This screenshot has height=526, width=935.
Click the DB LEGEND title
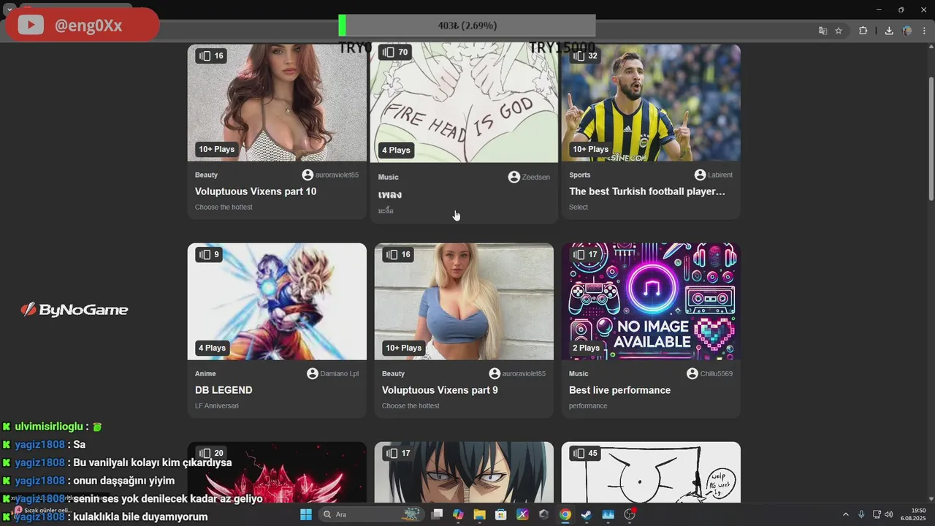[x=224, y=390]
